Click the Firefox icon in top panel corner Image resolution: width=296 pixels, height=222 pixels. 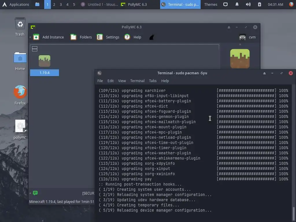[291, 4]
